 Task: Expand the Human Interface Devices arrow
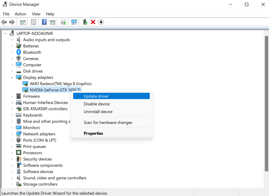12,102
